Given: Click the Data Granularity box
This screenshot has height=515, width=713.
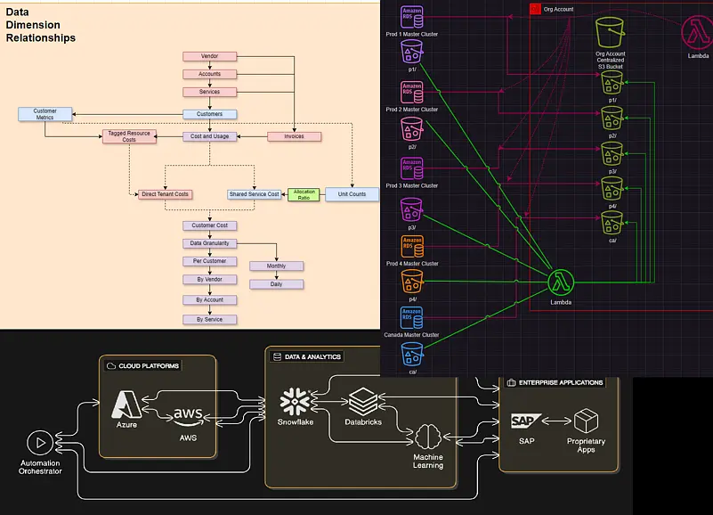Looking at the screenshot, I should point(210,243).
